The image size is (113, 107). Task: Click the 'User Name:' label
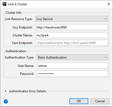26,66
